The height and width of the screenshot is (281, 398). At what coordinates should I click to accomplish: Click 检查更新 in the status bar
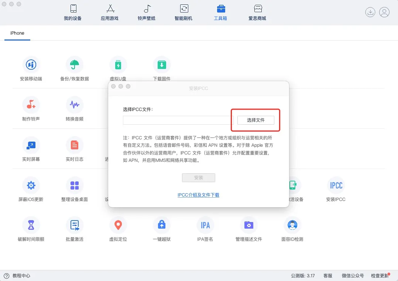tap(380, 275)
